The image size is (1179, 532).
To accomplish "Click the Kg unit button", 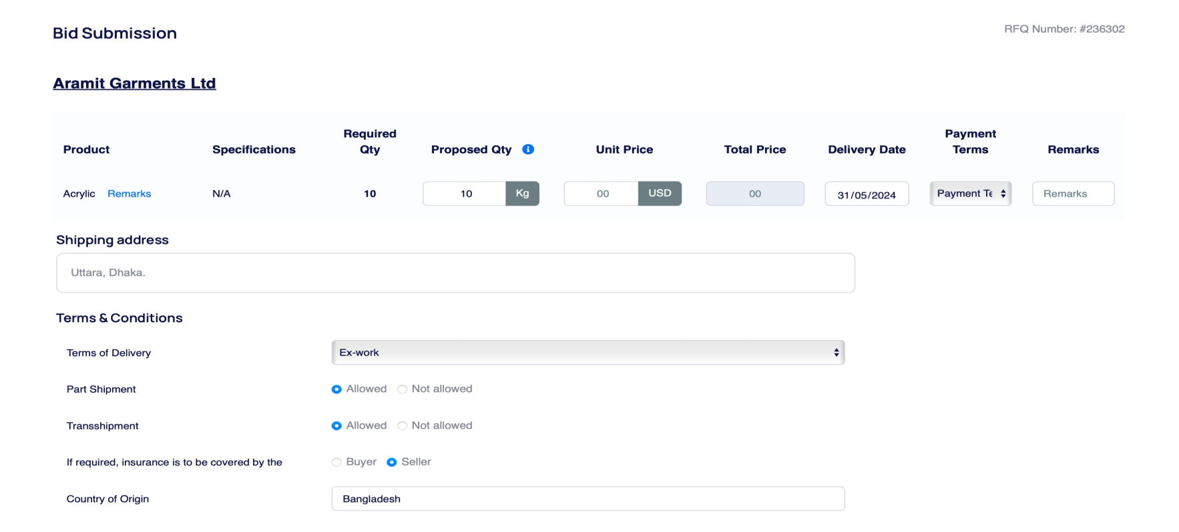I will click(522, 193).
